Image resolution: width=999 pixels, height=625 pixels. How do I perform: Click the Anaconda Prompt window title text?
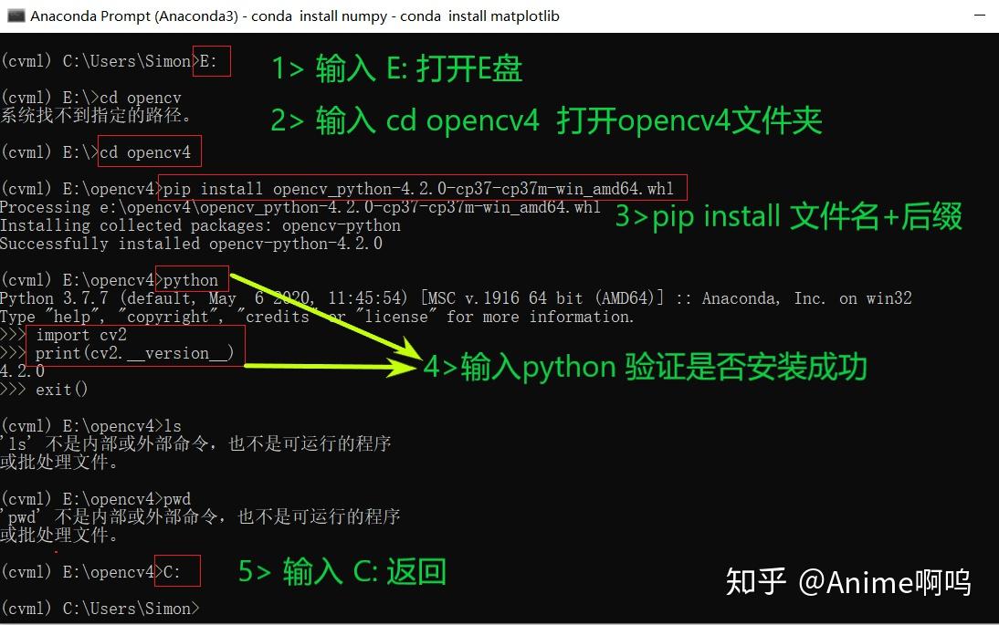pyautogui.click(x=295, y=16)
